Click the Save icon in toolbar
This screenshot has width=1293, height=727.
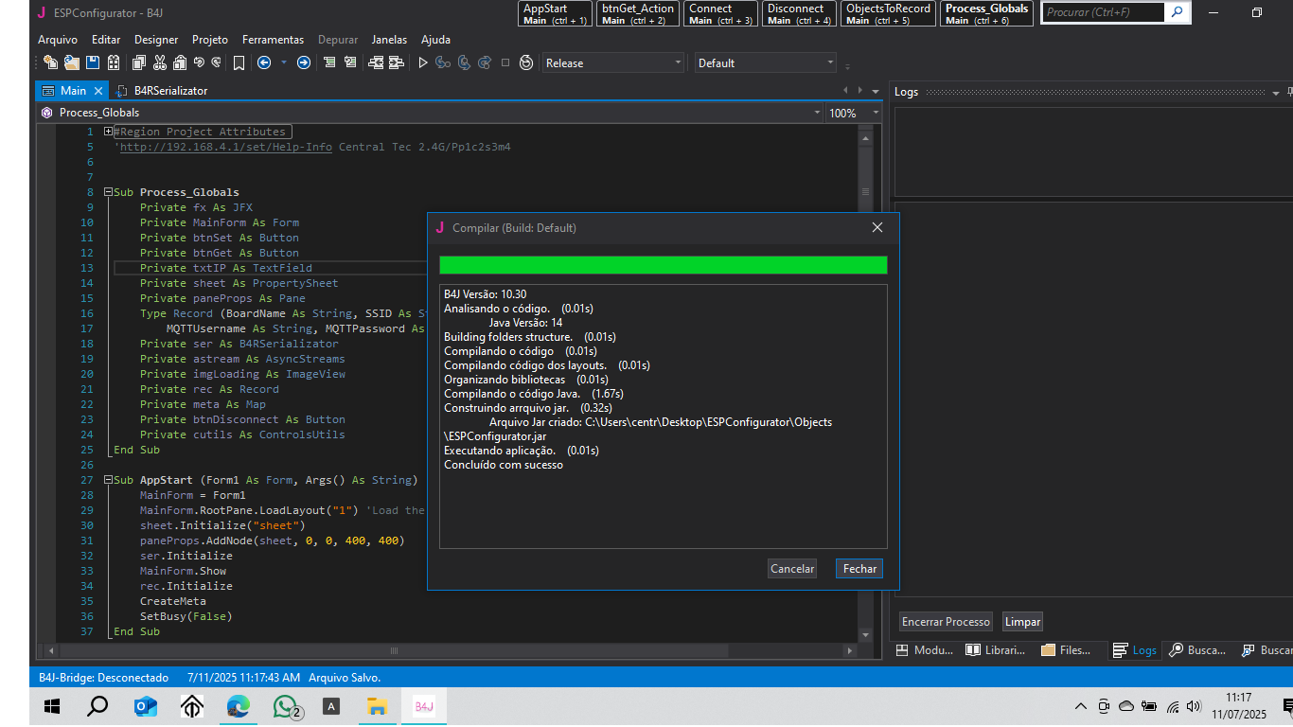pyautogui.click(x=93, y=62)
